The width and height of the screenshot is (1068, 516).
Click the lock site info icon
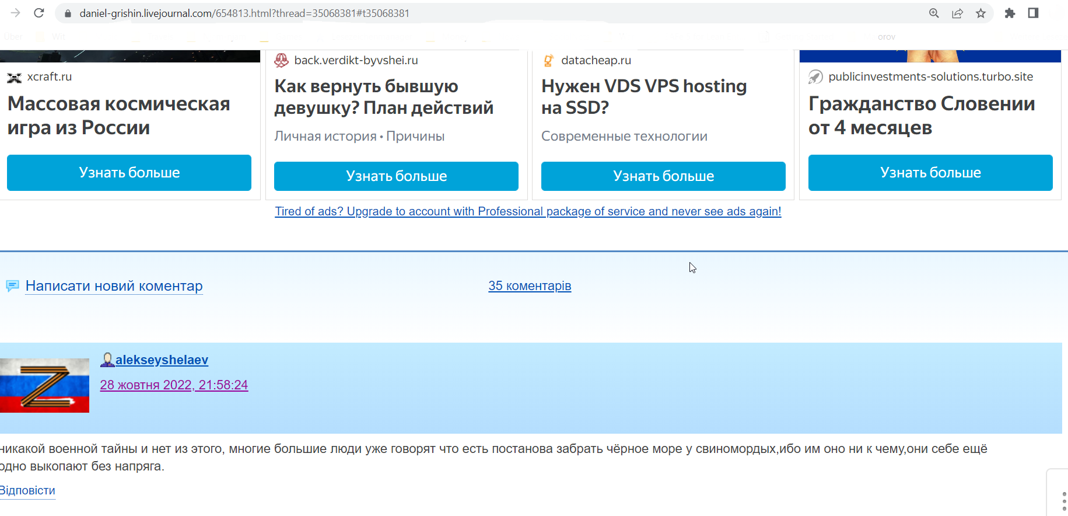(68, 13)
